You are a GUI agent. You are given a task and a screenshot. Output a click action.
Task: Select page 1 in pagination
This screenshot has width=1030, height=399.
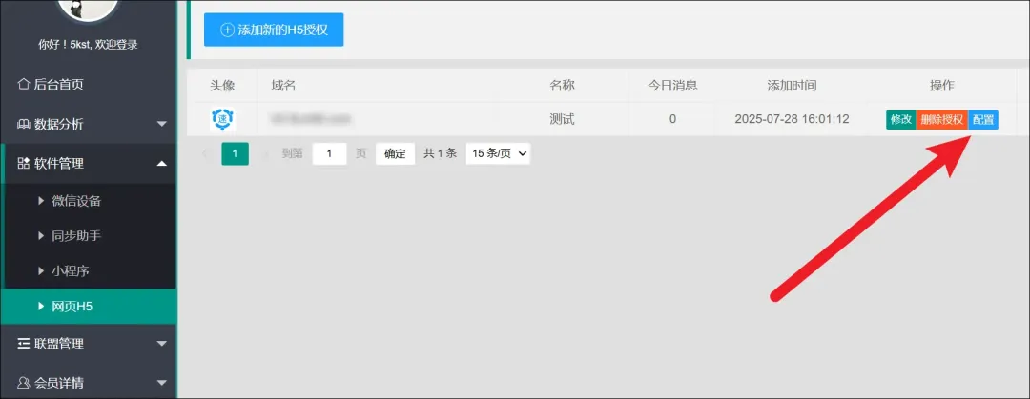click(236, 153)
